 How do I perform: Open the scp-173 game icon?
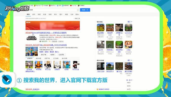click(100, 45)
